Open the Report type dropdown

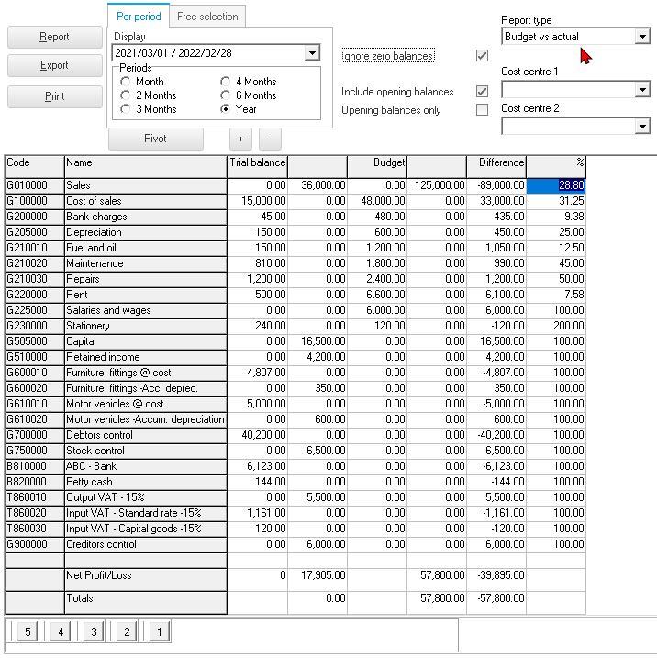point(641,37)
